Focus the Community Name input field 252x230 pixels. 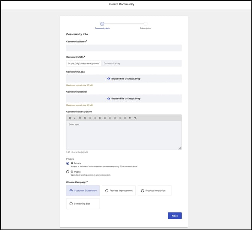tap(124, 48)
